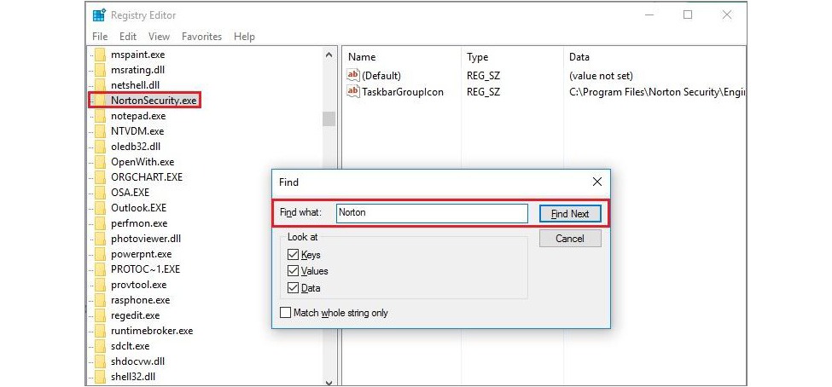Click the tree scrollbar up arrow
This screenshot has width=832, height=387.
329,55
